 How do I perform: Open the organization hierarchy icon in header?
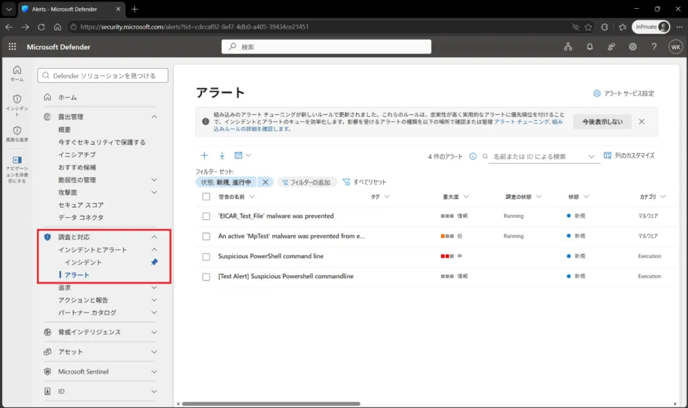(568, 46)
